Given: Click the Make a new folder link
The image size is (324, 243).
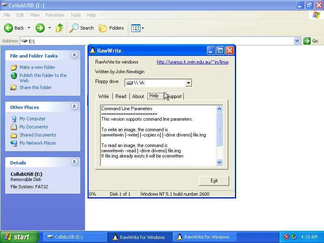Looking at the screenshot, I should pyautogui.click(x=37, y=67).
